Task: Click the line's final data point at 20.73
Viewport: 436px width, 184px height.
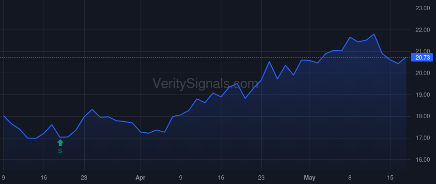Action: [406, 58]
